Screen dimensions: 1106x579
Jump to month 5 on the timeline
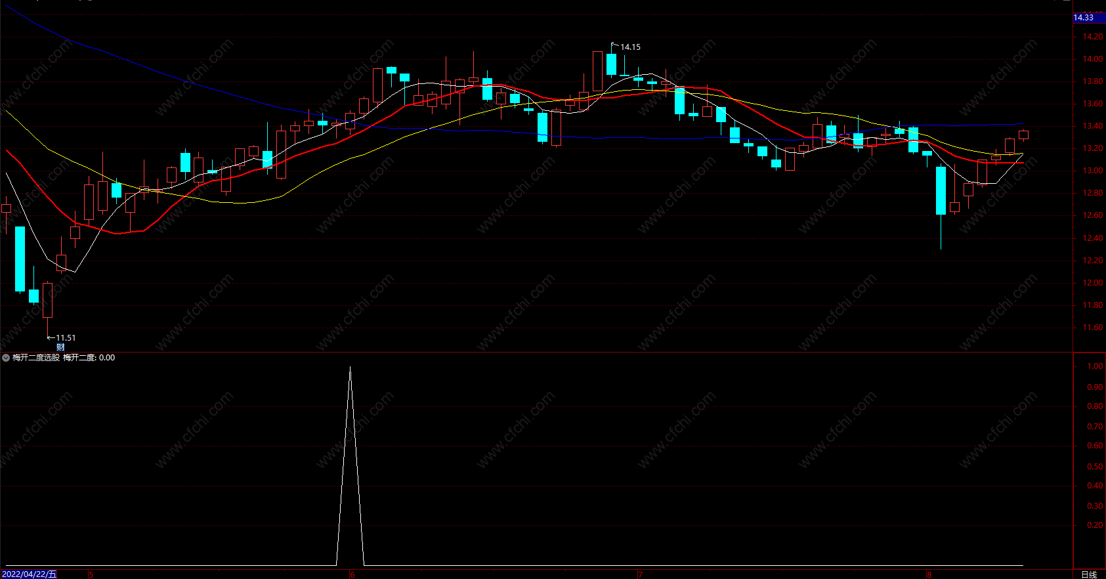[91, 575]
